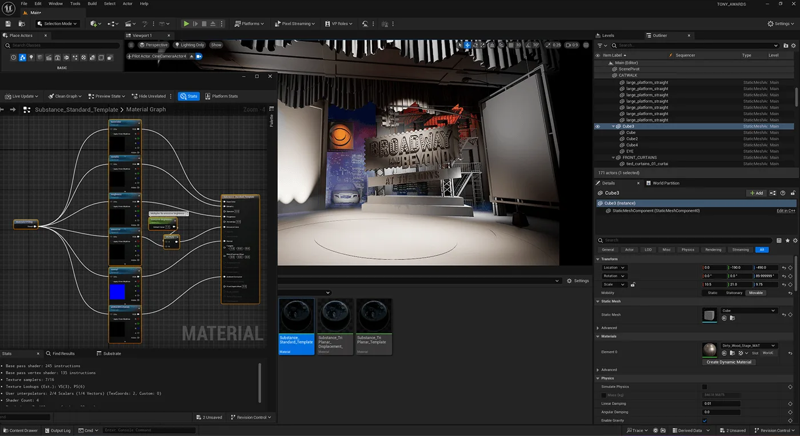
Task: Select the rotate gizmo tool in viewport
Action: pos(475,45)
